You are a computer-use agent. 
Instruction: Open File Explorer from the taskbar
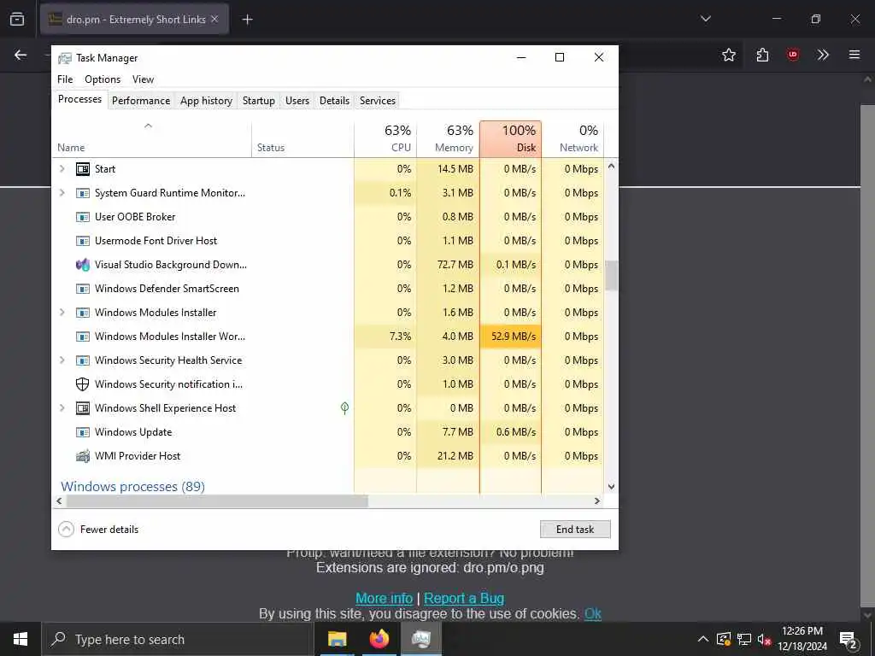337,639
